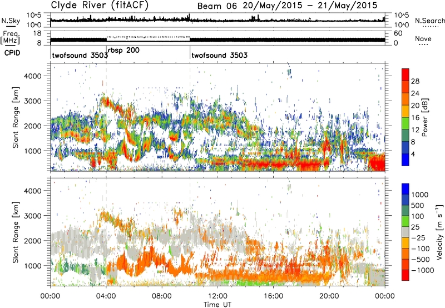Click the 'Freq. [MHz]' axis label
445x308 pixels.
(11, 37)
